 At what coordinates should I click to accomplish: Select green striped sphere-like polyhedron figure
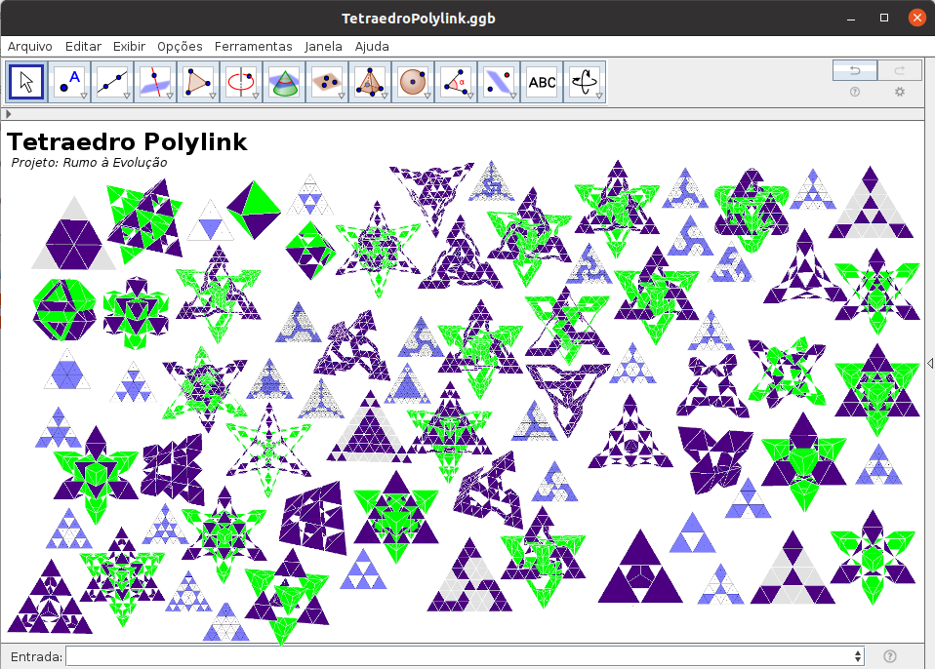(64, 310)
